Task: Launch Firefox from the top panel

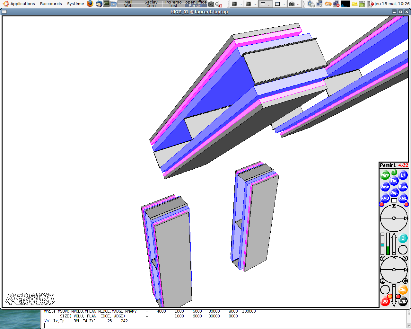Action: coord(90,4)
